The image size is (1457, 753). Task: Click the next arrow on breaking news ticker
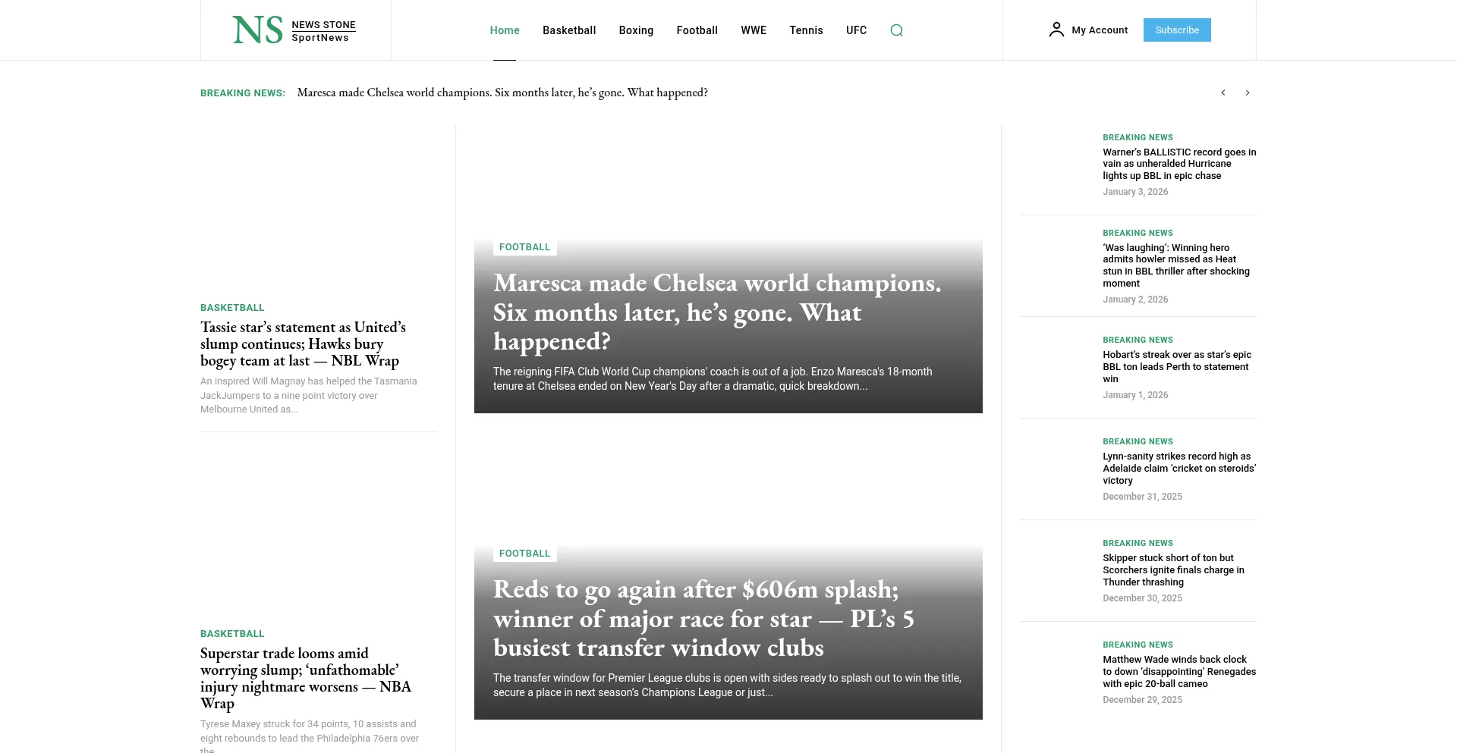point(1248,92)
